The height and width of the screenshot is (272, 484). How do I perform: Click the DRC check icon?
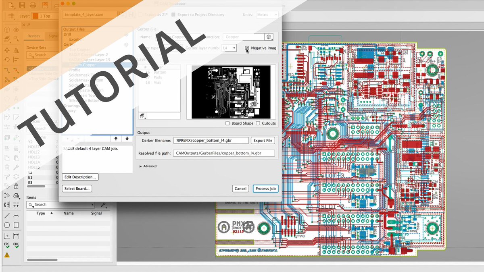click(16, 245)
